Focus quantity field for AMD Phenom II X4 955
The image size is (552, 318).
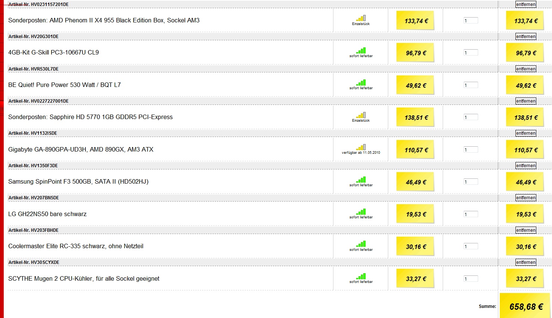(x=471, y=21)
